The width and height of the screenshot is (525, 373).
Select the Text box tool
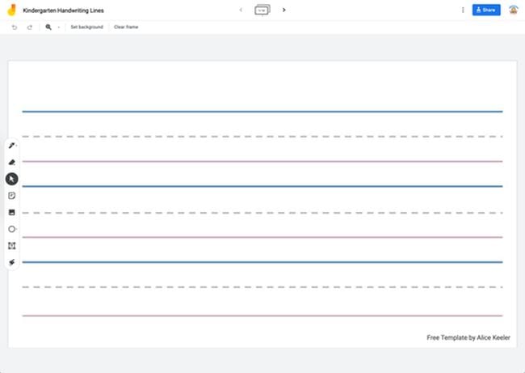coord(12,245)
